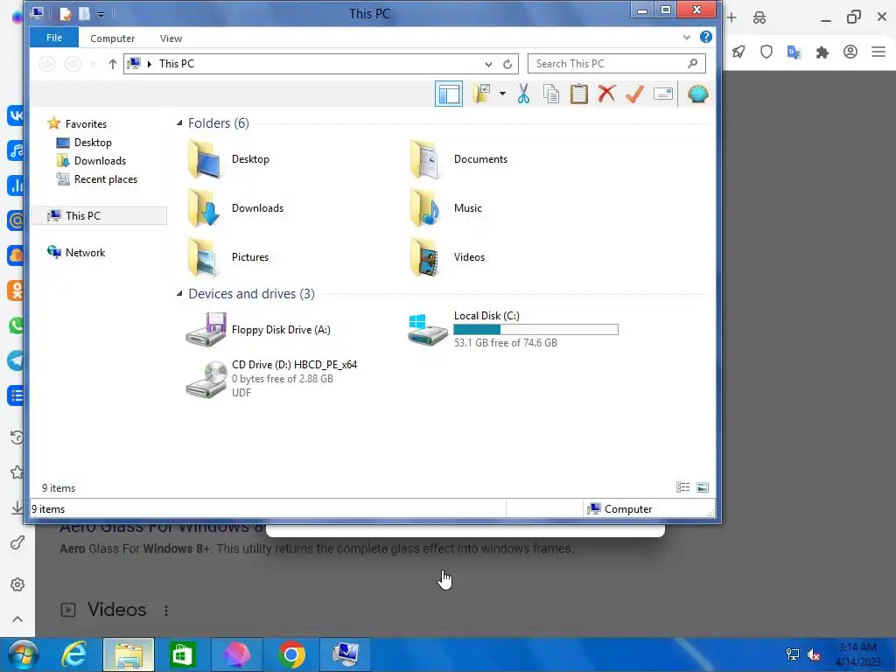Click the red X Delete icon
Image resolution: width=896 pixels, height=672 pixels.
click(x=606, y=94)
